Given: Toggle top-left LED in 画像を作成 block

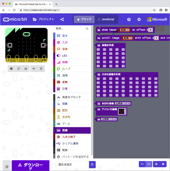Looking at the screenshot, I should pyautogui.click(x=98, y=49).
